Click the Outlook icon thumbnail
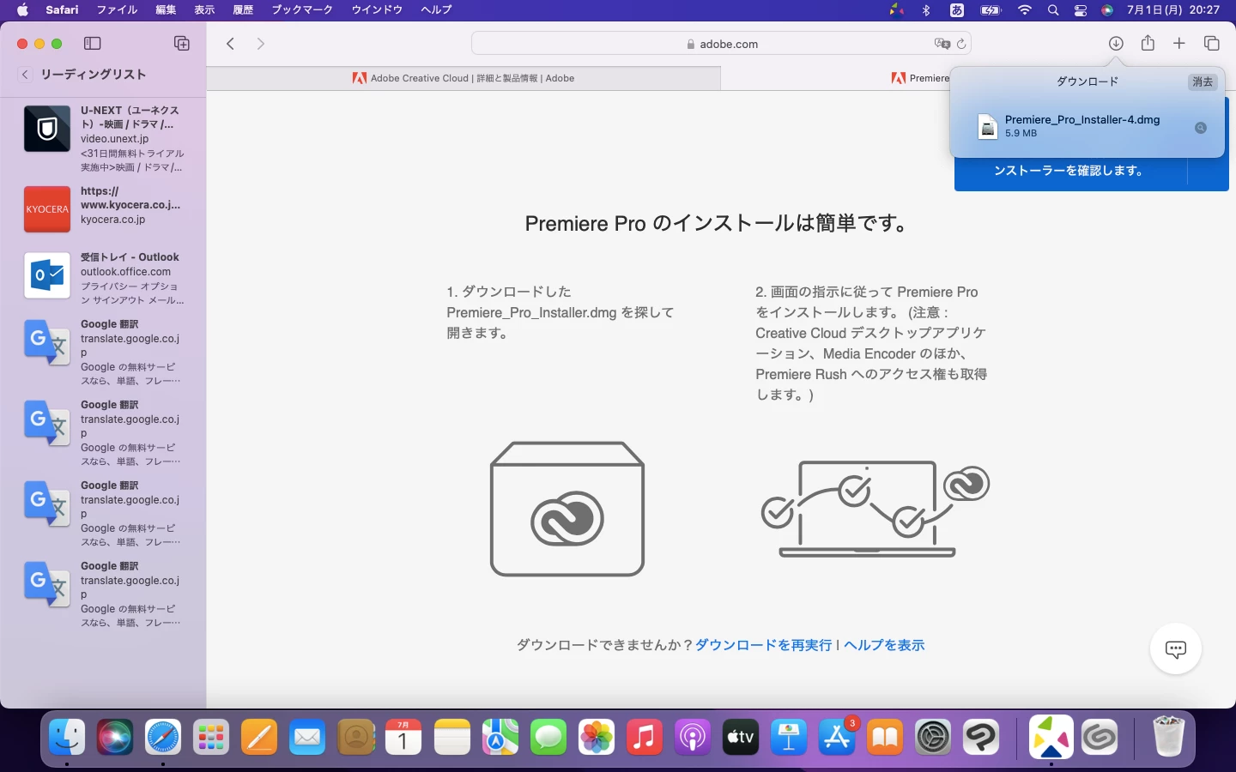This screenshot has height=772, width=1236. tap(47, 275)
